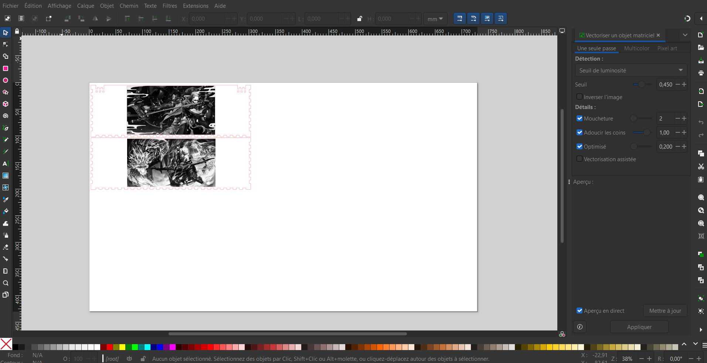Click the horizontal canvas scrollbar
The width and height of the screenshot is (707, 363).
point(288,334)
